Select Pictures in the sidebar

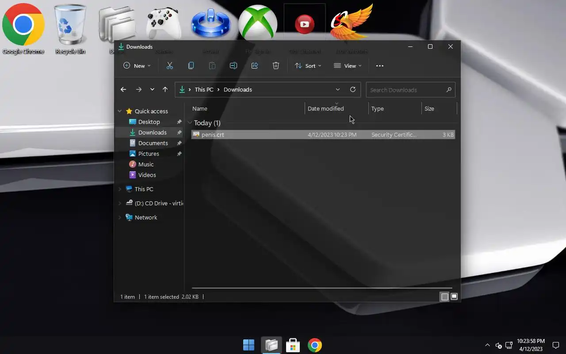coord(149,154)
